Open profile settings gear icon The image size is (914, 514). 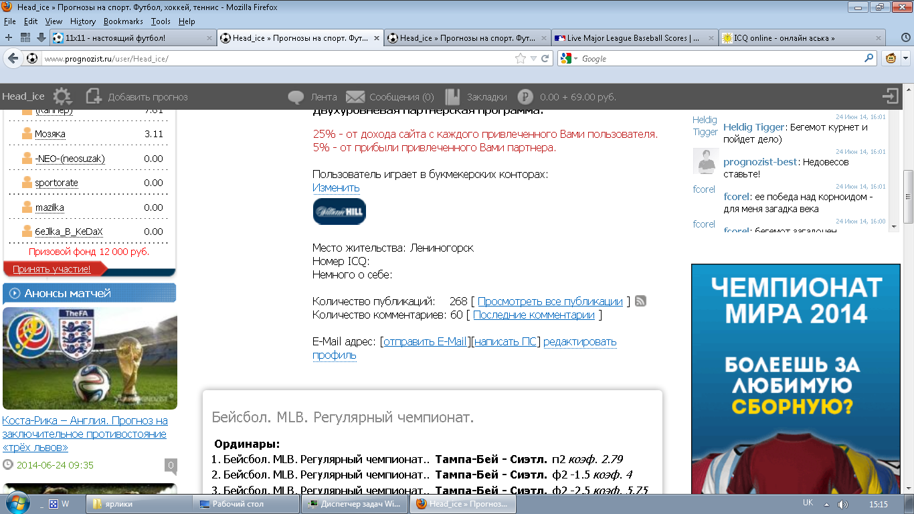(62, 96)
